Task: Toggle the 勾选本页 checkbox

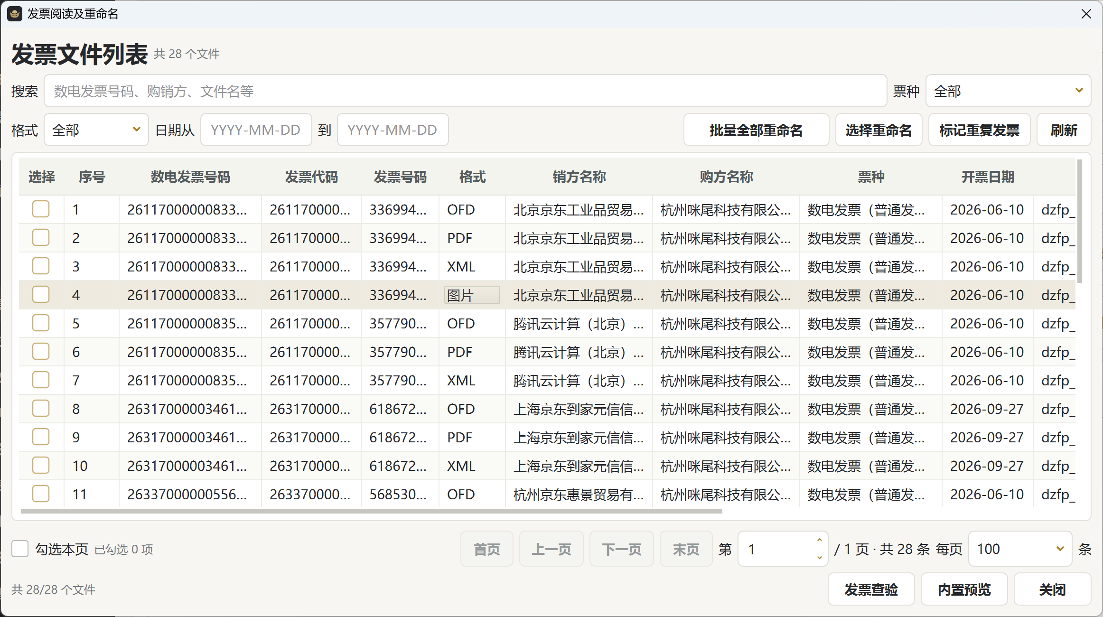Action: coord(20,549)
